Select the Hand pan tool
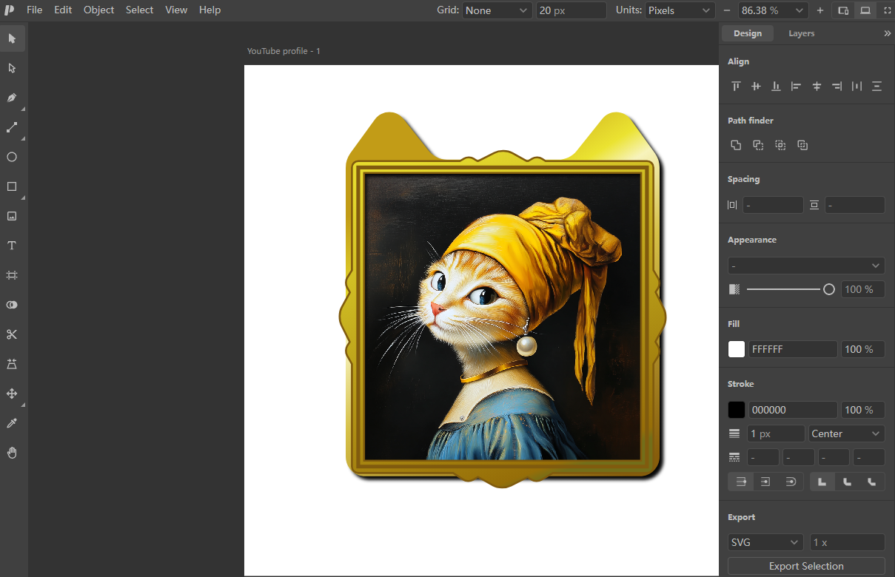Viewport: 895px width, 577px height. pos(12,453)
